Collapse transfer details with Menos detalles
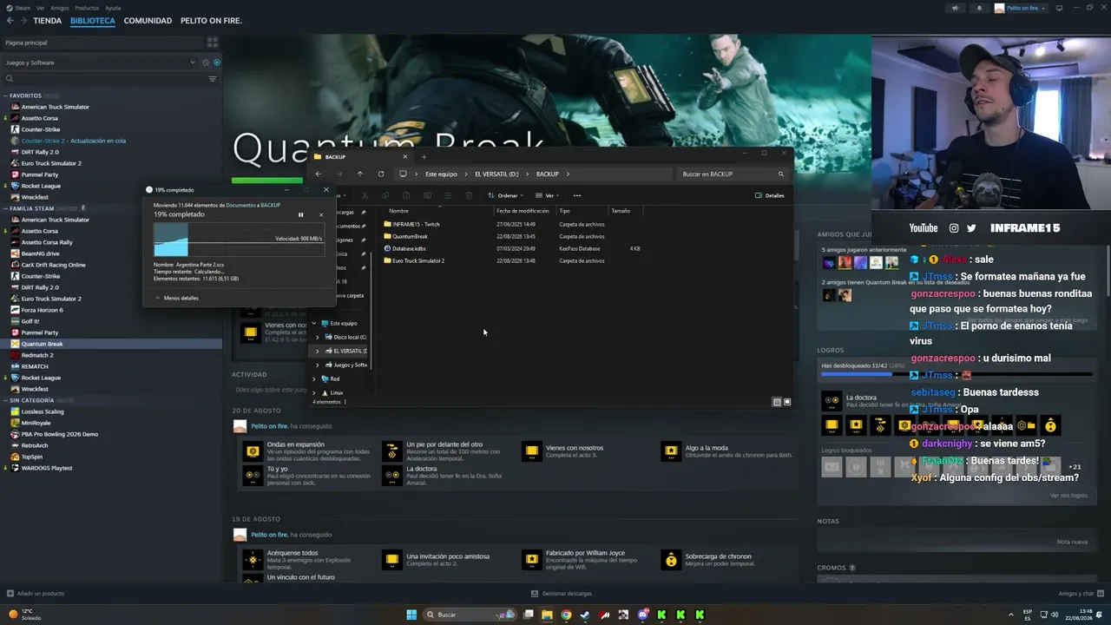 click(177, 298)
